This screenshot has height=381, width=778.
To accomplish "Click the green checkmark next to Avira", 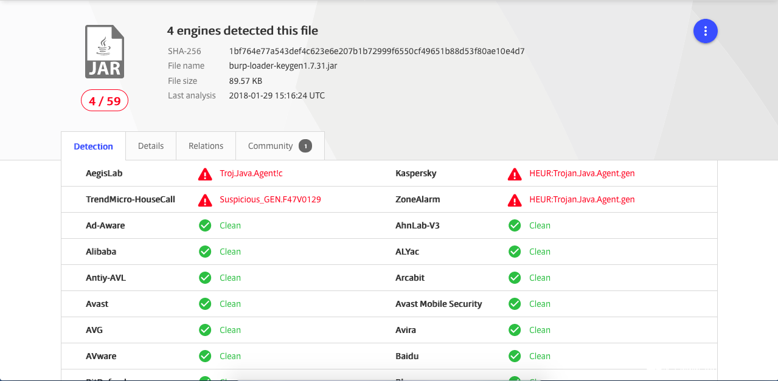I will tap(515, 330).
